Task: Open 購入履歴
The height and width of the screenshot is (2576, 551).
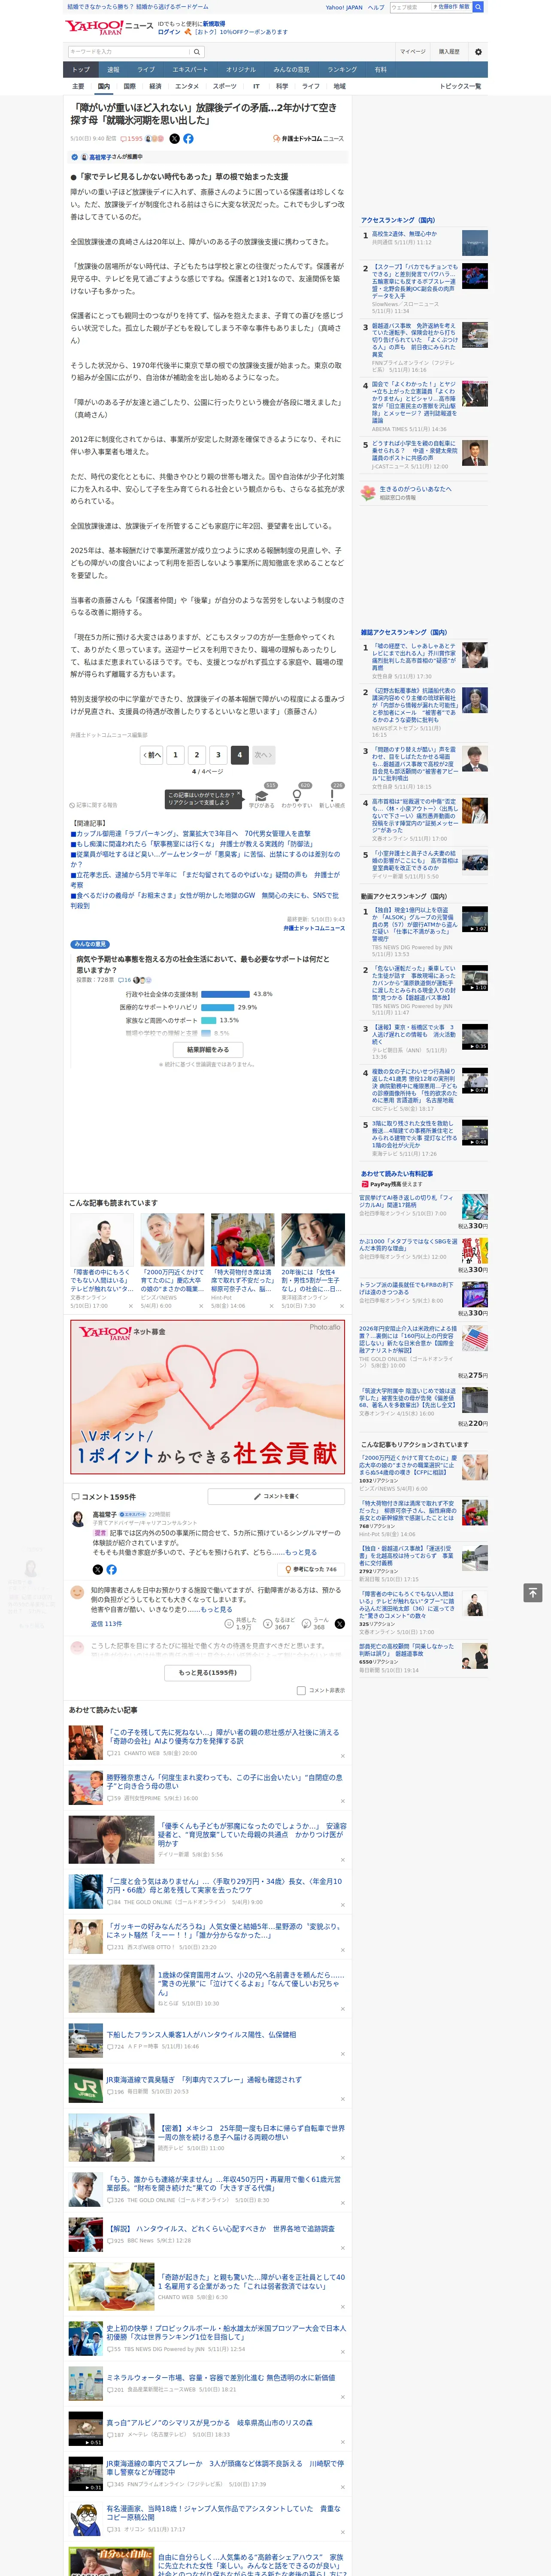Action: pos(449,52)
